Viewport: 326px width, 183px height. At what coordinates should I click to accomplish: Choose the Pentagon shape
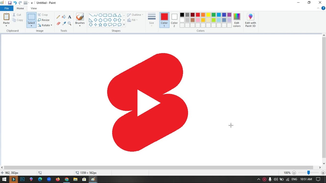tap(100, 20)
